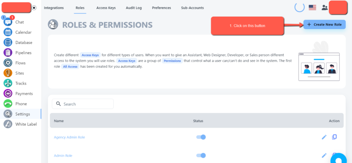Open the Audit Log tab

point(134,8)
